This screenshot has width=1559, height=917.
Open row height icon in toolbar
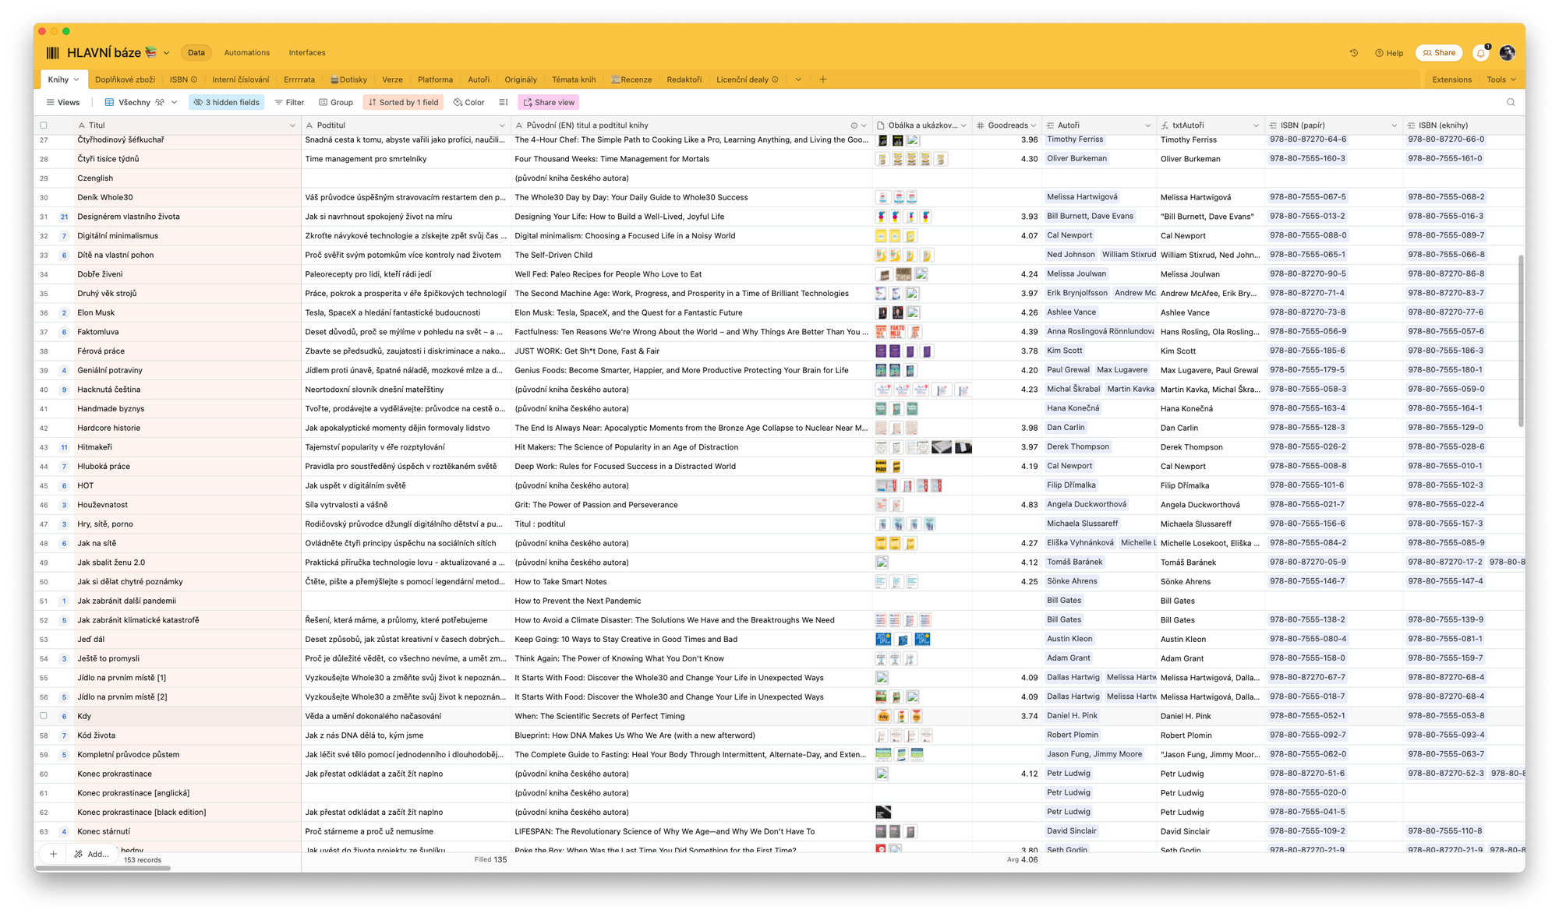[504, 102]
